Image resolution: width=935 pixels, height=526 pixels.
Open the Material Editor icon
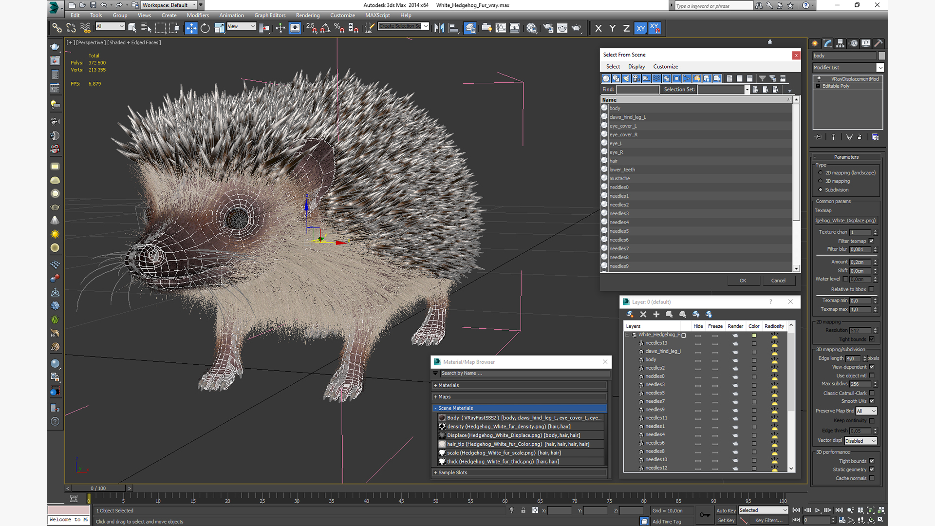531,28
